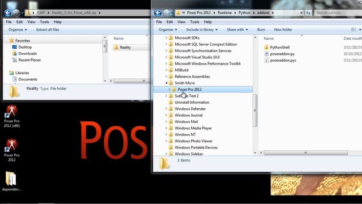Screen dimensions: 362x204
Task: Select Microsoft Visual Studio 10.0 folder
Action: pos(197,57)
